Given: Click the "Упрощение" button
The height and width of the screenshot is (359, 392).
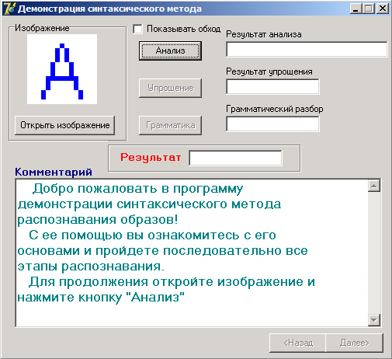Looking at the screenshot, I should click(x=170, y=88).
